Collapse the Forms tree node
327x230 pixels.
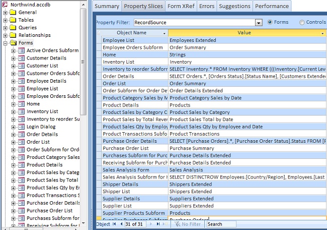pos(6,43)
